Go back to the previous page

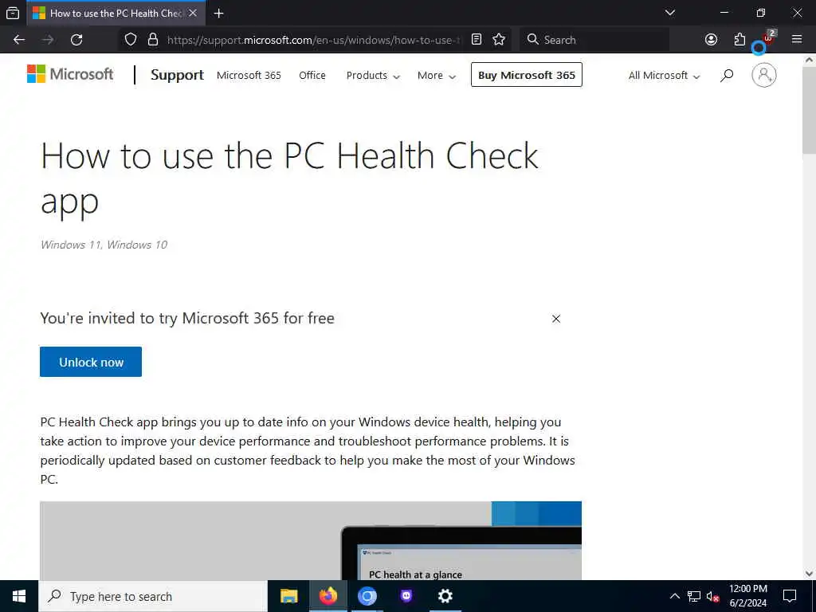19,40
